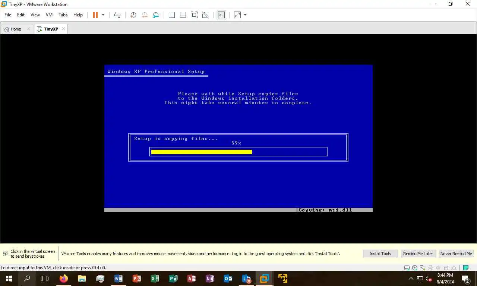Click the muted volume tray icon
The image size is (477, 286).
(429, 279)
